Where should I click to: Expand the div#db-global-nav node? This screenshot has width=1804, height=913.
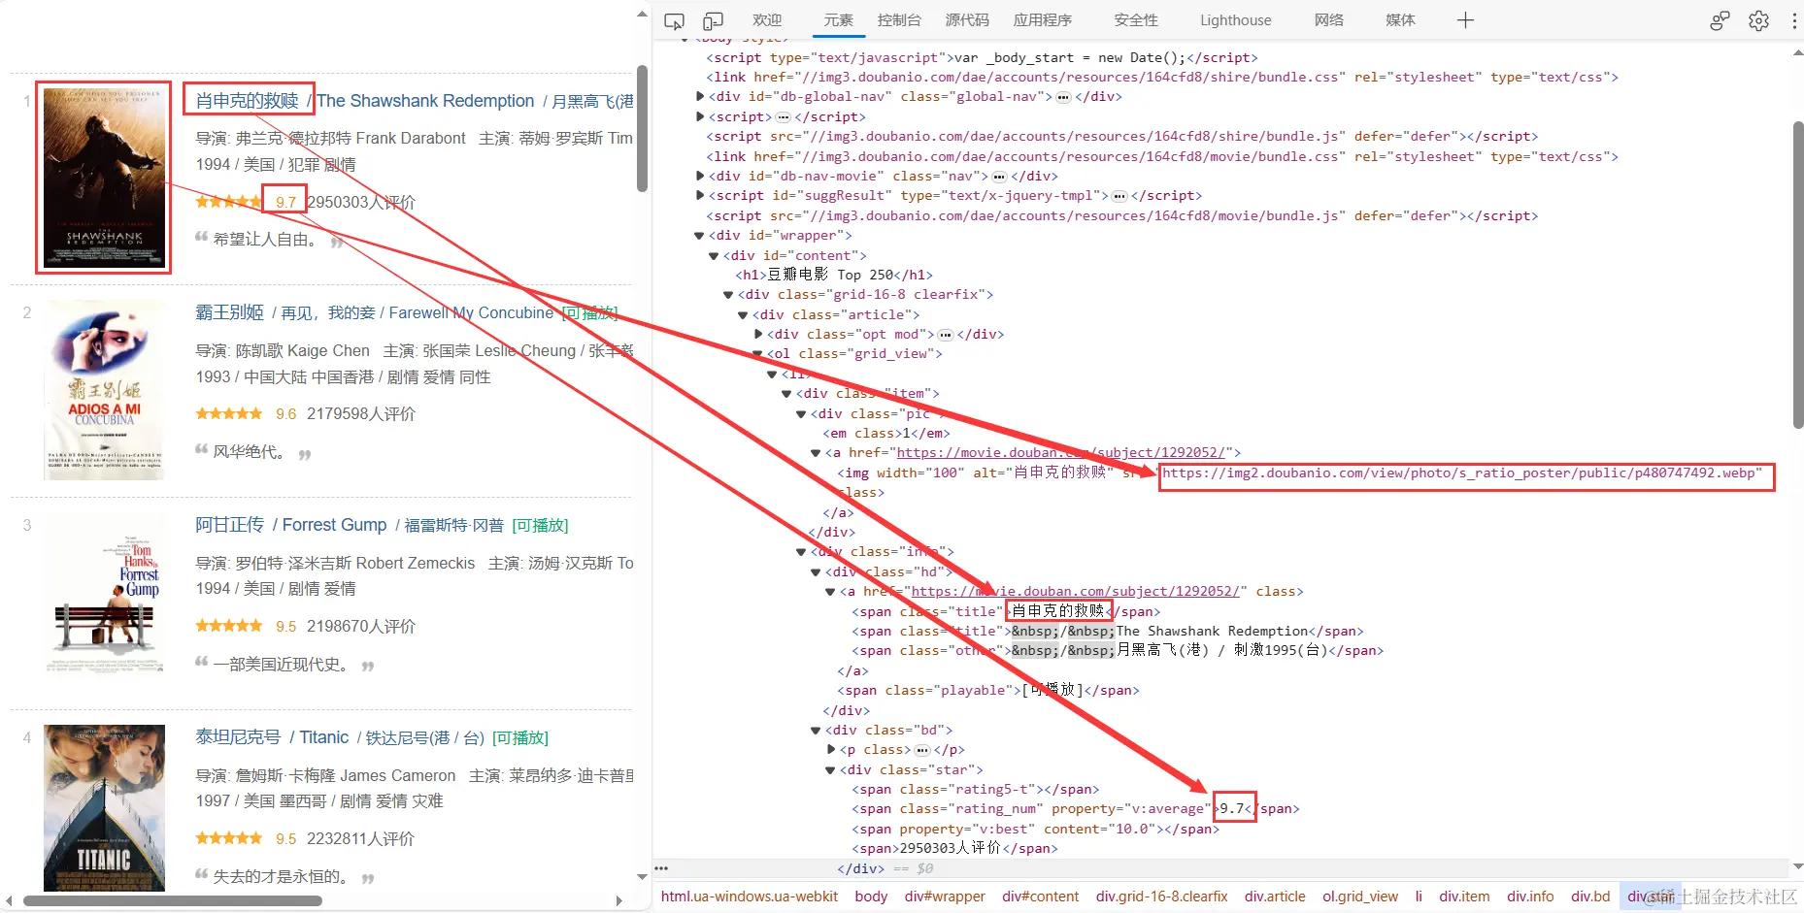700,97
